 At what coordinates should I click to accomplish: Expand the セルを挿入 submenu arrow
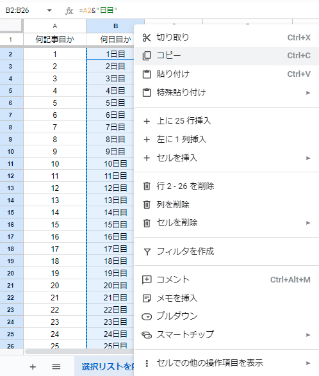tap(308, 158)
